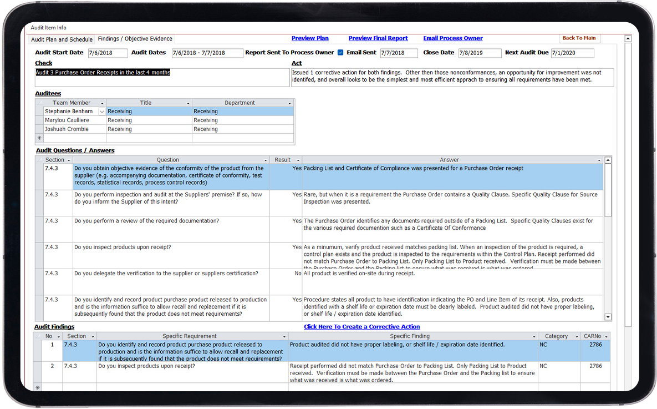This screenshot has height=409, width=657.
Task: Select the new-row asterisk in Auditees table
Action: (39, 138)
